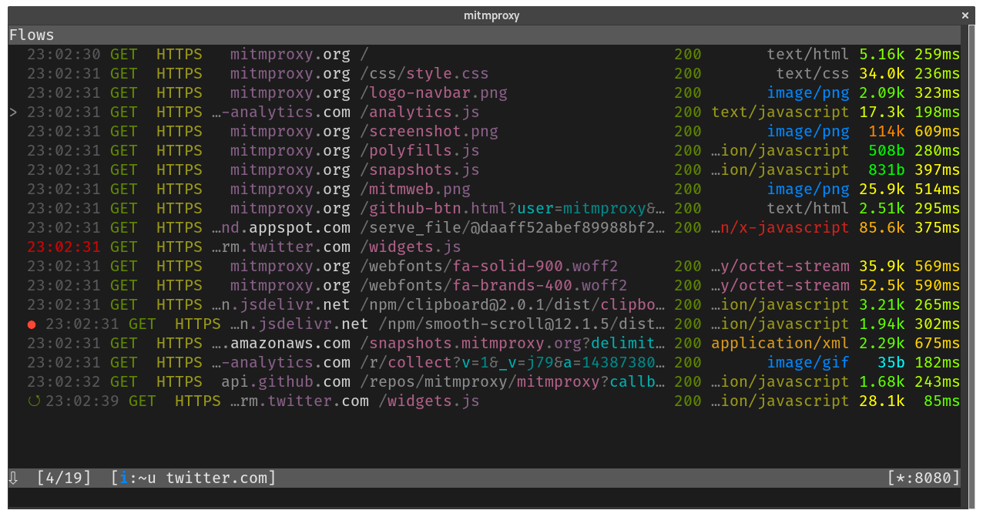
Task: Select the api.github.com /repos/mitmproxy flow
Action: click(x=485, y=382)
